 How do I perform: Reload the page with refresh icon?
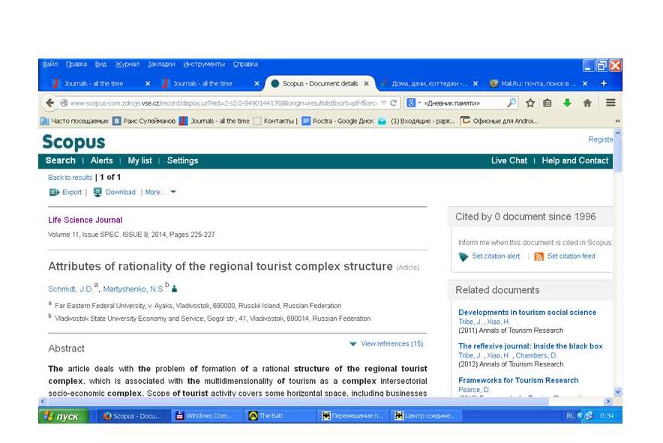(x=394, y=103)
